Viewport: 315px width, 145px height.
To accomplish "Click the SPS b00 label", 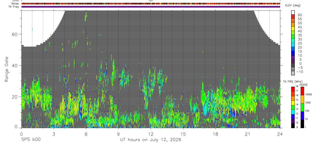I will click(x=31, y=140).
